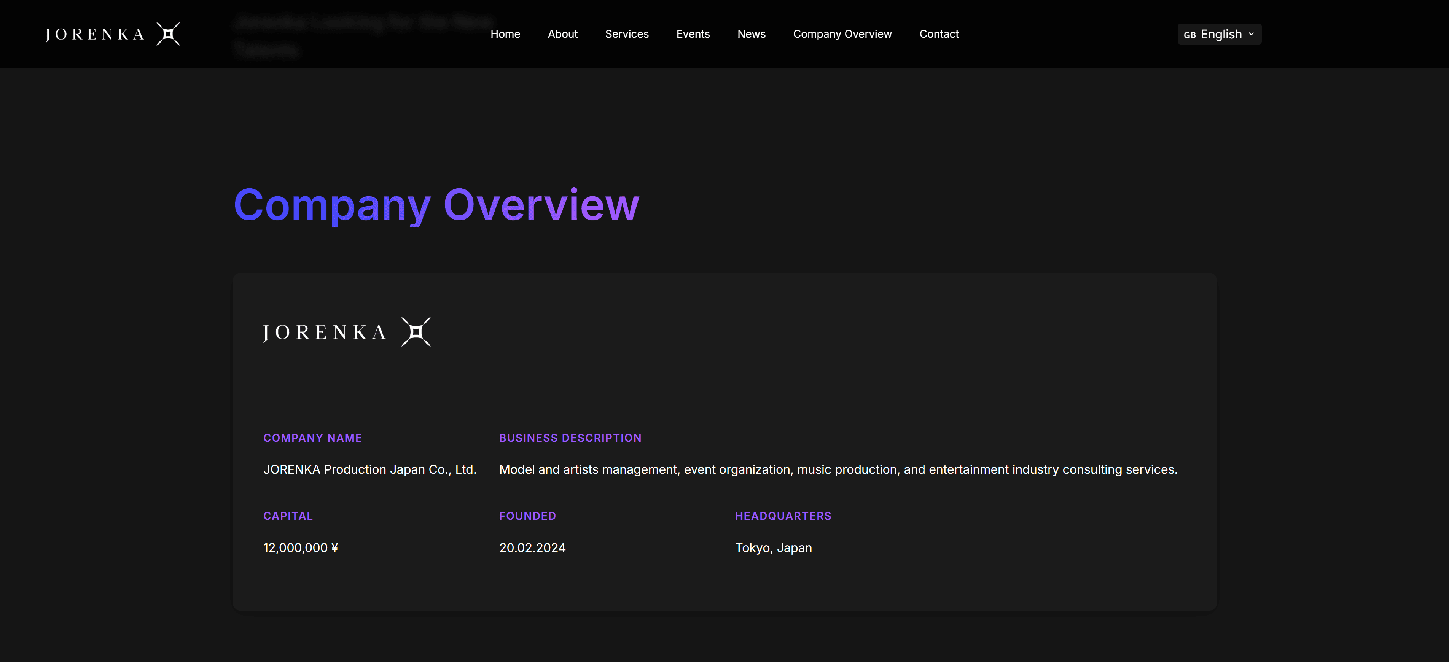The width and height of the screenshot is (1449, 662).
Task: Open the Home menu item
Action: [x=505, y=34]
